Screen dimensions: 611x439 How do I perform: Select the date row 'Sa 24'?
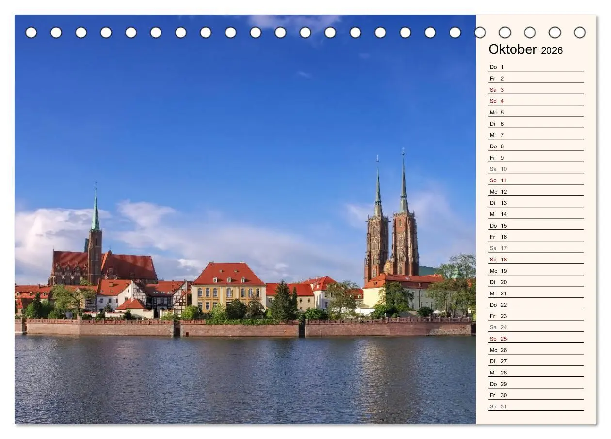point(536,327)
